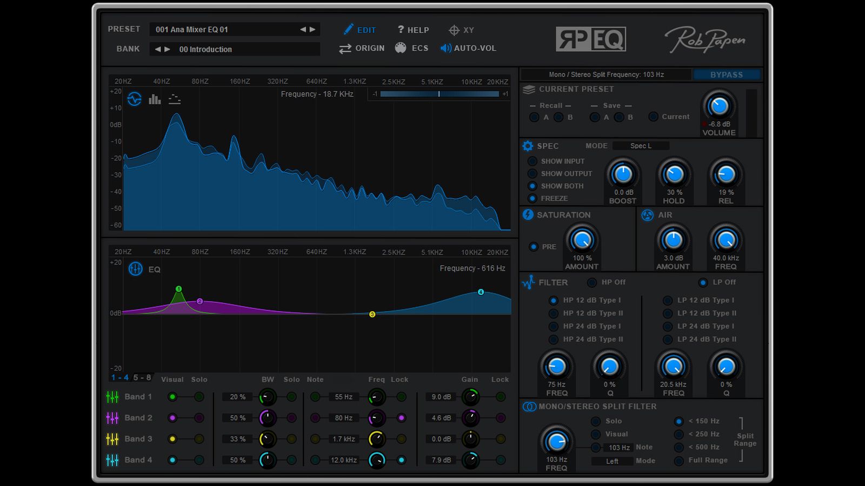Toggle the AIR section icon
This screenshot has width=865, height=486.
point(647,215)
